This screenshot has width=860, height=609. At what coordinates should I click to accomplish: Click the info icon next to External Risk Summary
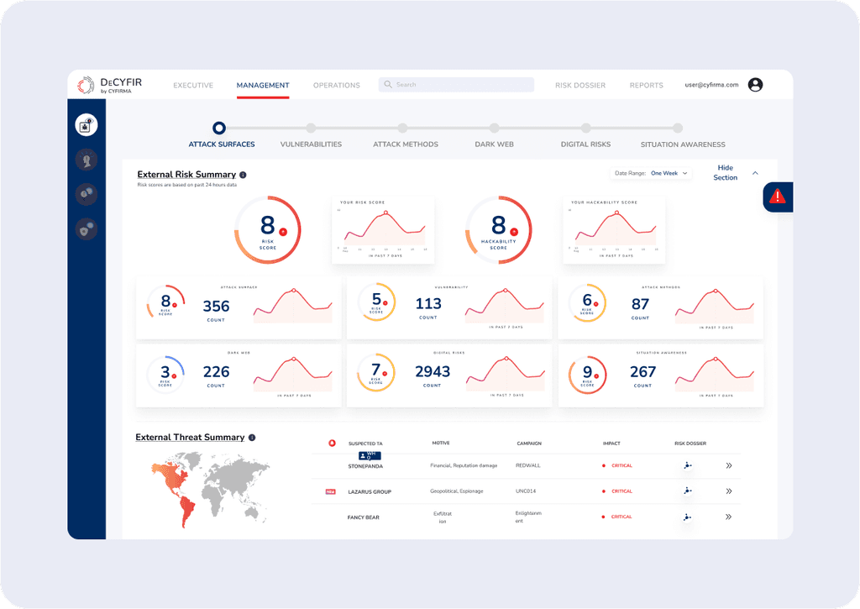coord(243,175)
